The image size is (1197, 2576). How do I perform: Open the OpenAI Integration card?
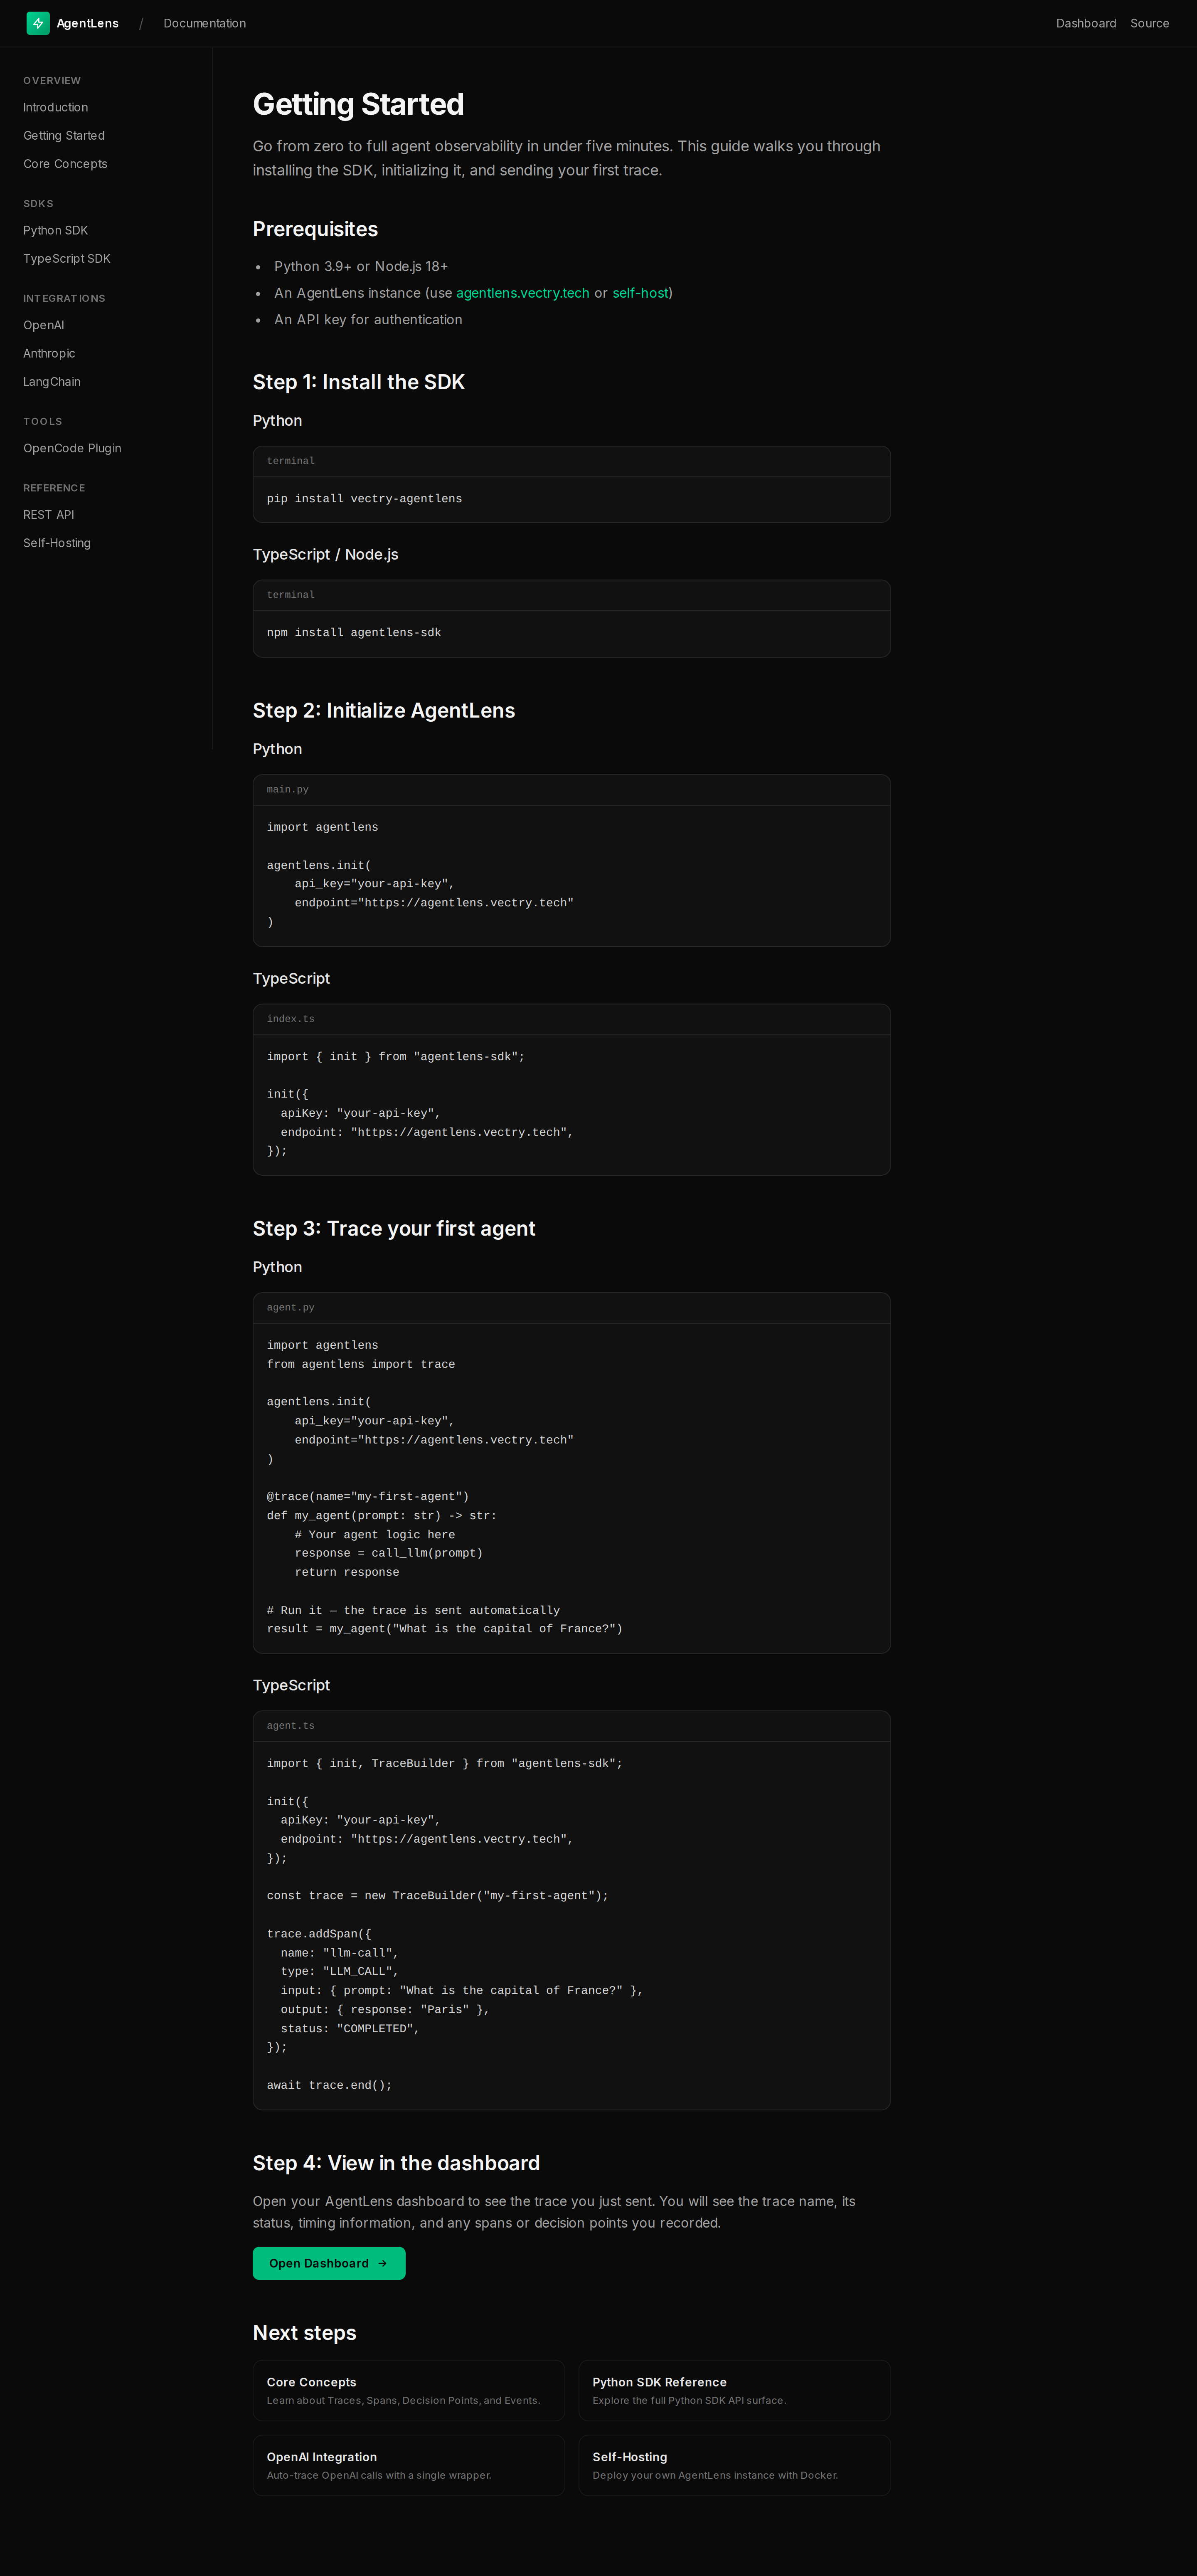tap(408, 2465)
